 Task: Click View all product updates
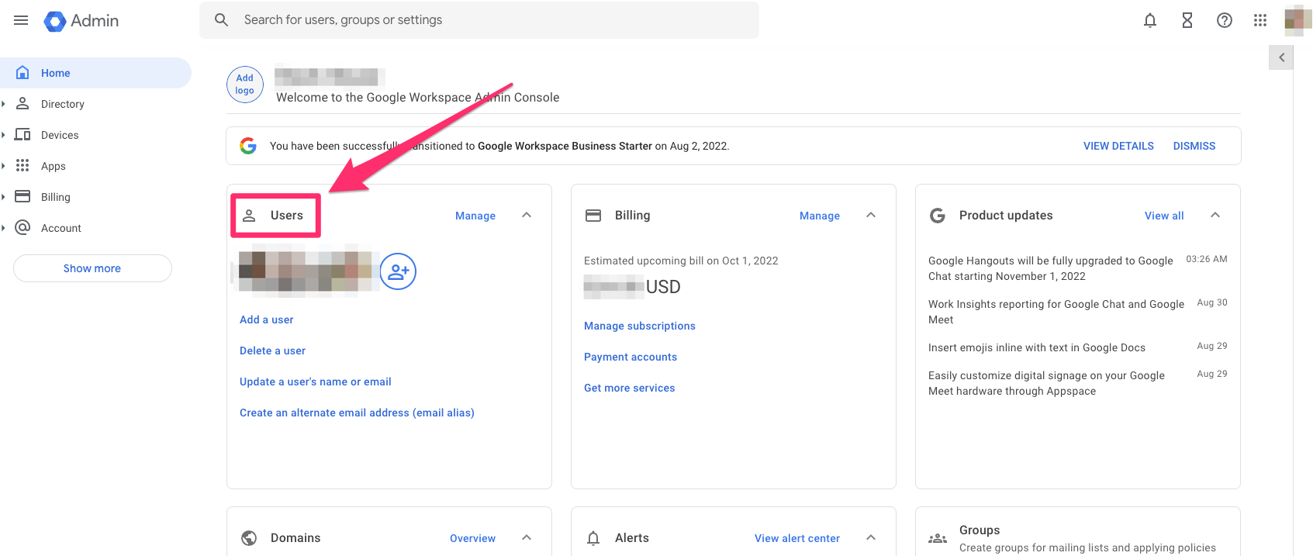point(1164,216)
